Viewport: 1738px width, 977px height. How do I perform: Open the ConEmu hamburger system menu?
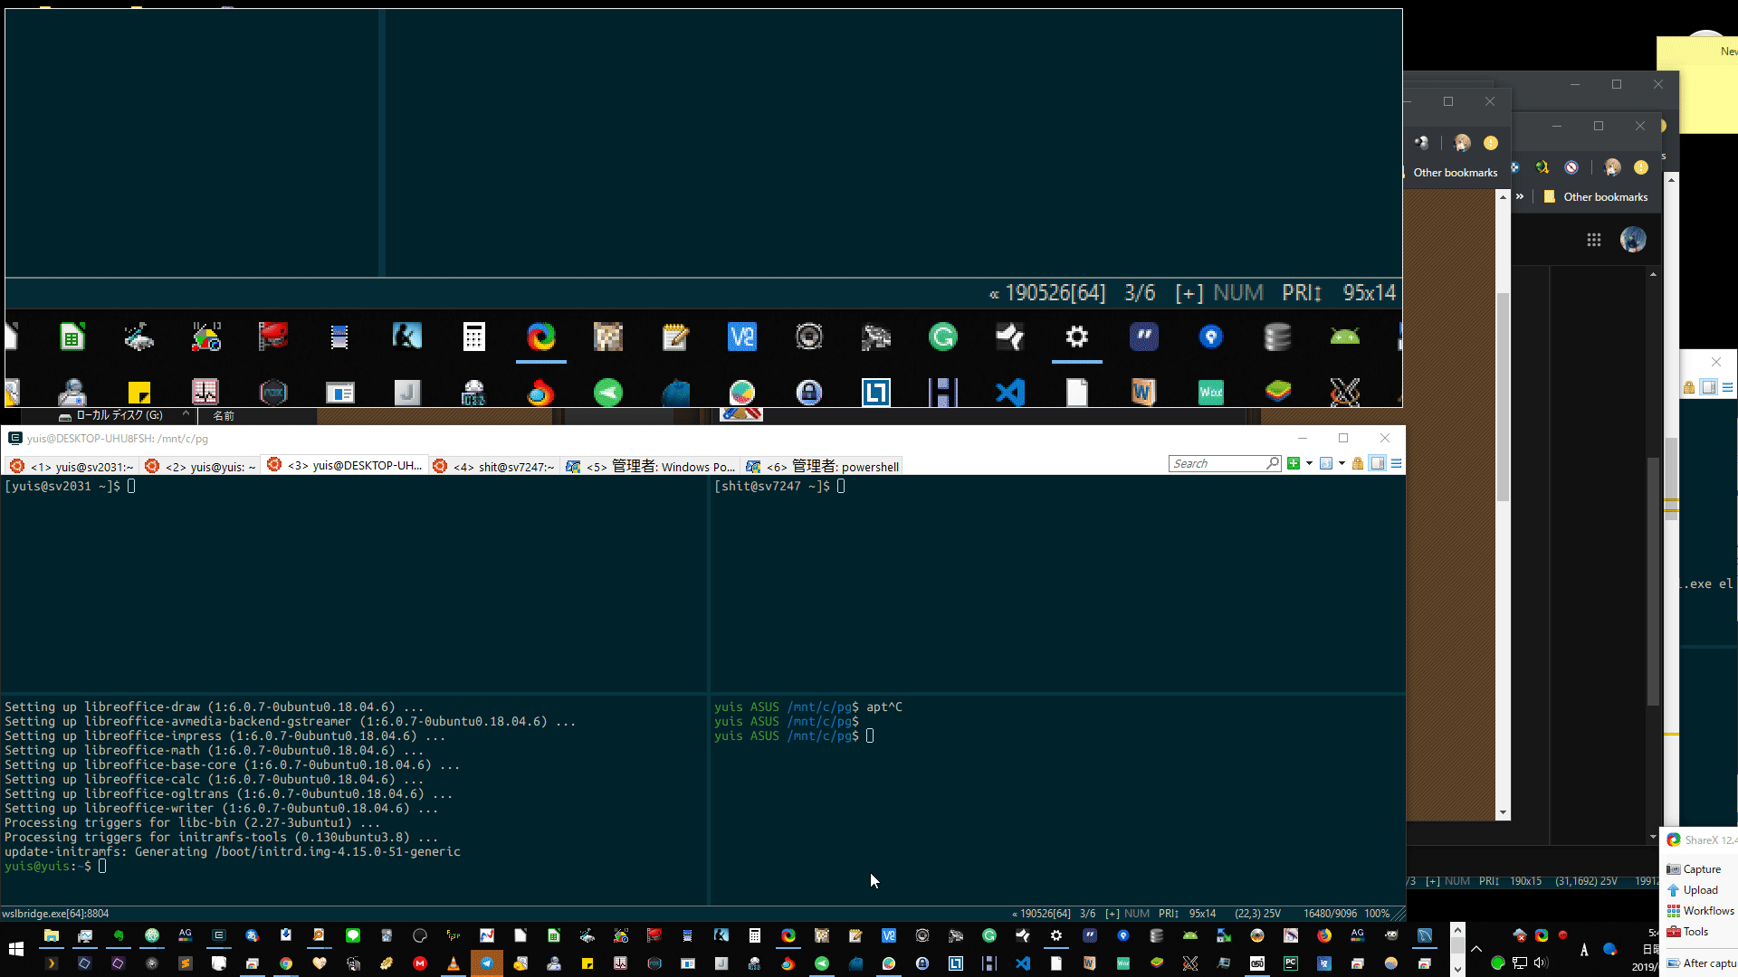1397,463
